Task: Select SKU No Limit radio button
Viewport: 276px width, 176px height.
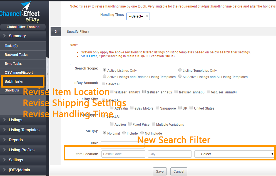Action: click(105, 133)
